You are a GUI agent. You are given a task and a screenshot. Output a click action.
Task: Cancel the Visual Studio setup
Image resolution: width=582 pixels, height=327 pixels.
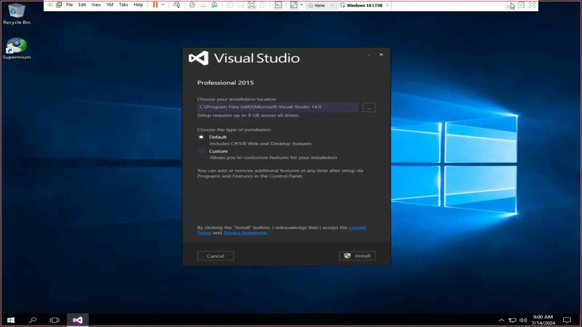pos(215,256)
